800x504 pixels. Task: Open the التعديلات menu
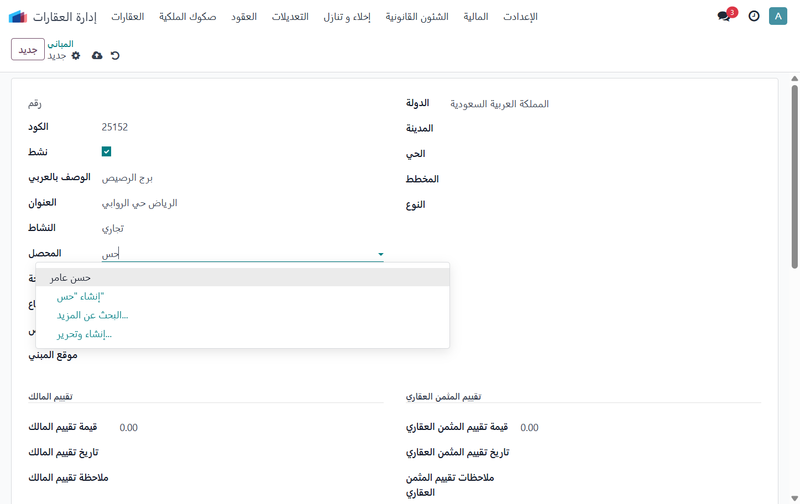(x=290, y=17)
